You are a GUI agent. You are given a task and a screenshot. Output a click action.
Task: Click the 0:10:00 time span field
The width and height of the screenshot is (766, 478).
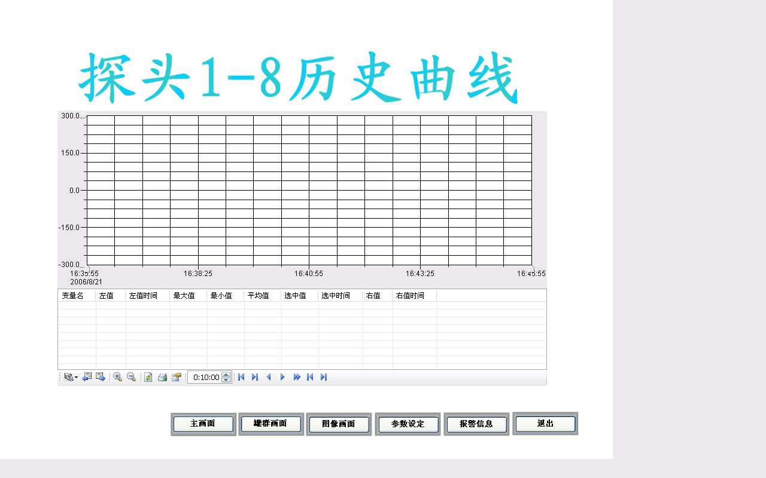click(205, 378)
